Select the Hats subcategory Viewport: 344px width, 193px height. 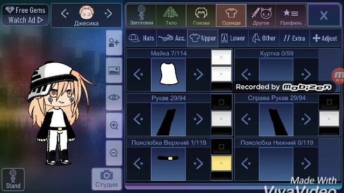click(141, 38)
